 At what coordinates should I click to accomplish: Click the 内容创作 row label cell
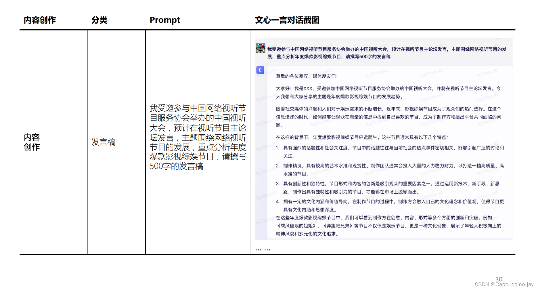pyautogui.click(x=32, y=142)
